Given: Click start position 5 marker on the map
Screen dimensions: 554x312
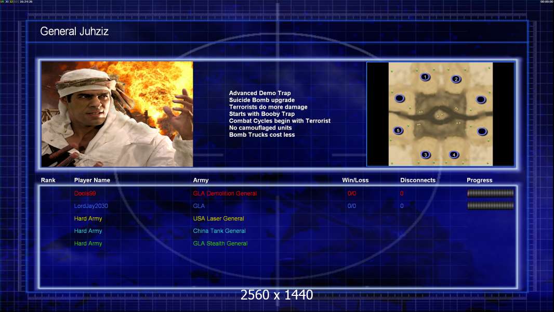Looking at the screenshot, I should [399, 131].
